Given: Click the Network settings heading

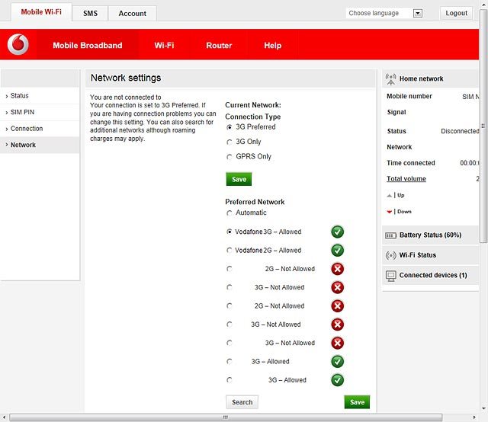Looking at the screenshot, I should [126, 78].
